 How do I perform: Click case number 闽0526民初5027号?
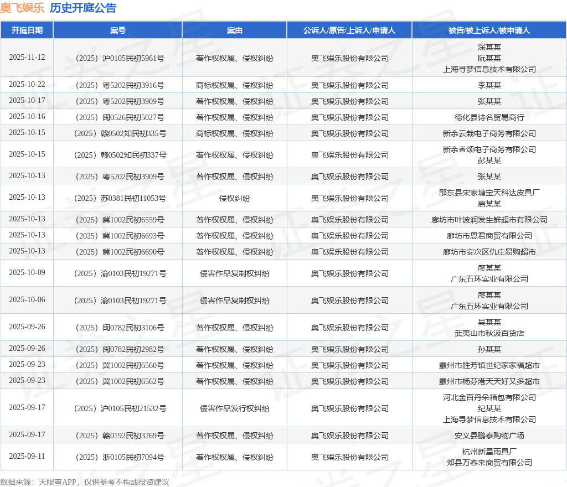pos(120,117)
